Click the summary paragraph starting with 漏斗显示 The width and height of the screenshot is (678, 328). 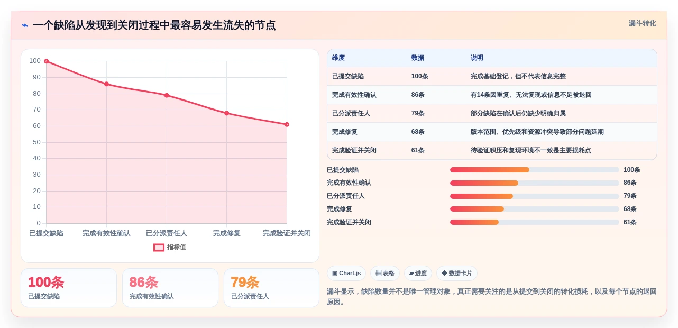(x=492, y=297)
